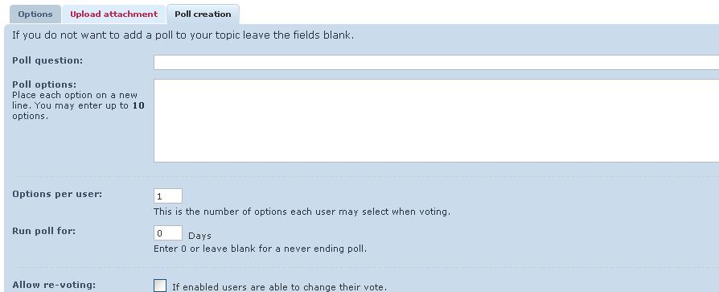Click the 'Place each option on a new line' note
Screen dimensions: 719x292
(x=74, y=101)
